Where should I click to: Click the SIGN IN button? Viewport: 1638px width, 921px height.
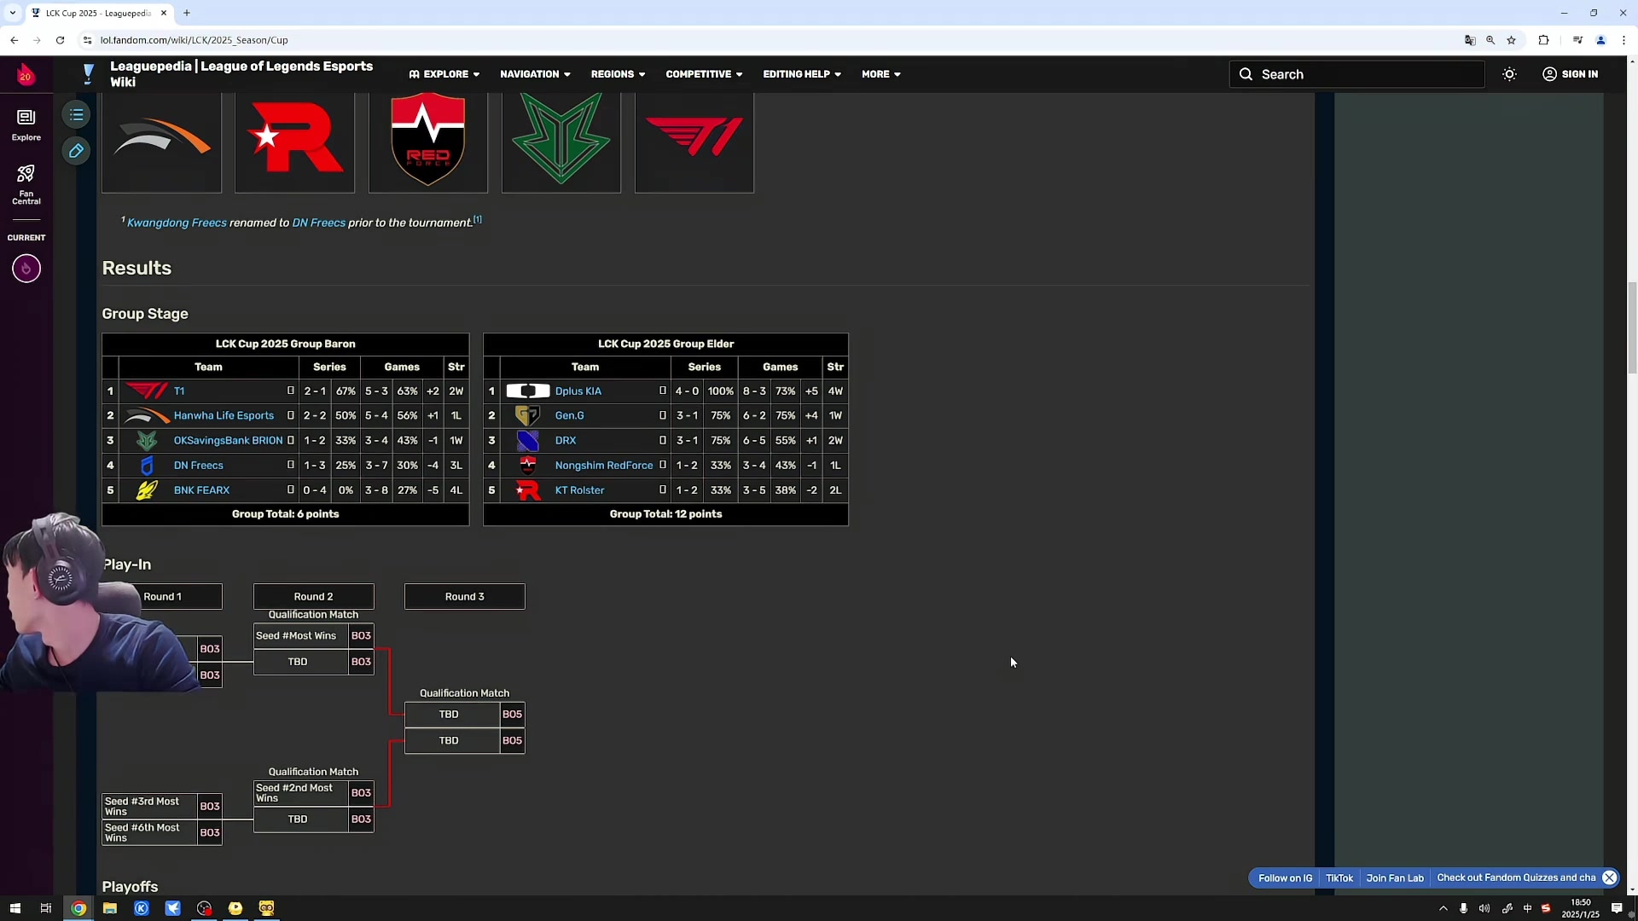pyautogui.click(x=1570, y=74)
